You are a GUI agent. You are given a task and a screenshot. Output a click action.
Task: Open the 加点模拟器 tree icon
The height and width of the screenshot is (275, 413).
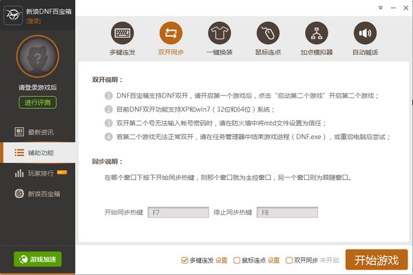pyautogui.click(x=317, y=33)
